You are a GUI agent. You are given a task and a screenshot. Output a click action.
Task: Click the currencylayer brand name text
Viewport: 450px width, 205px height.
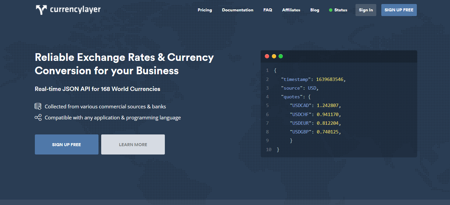click(75, 10)
